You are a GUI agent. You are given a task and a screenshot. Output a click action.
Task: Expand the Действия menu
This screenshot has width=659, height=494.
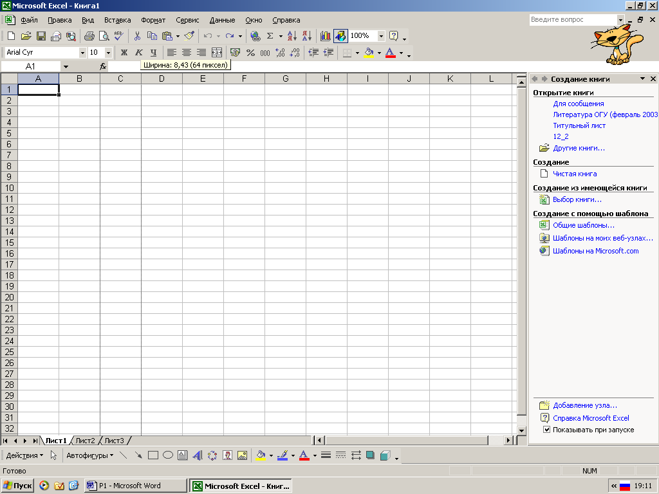24,455
